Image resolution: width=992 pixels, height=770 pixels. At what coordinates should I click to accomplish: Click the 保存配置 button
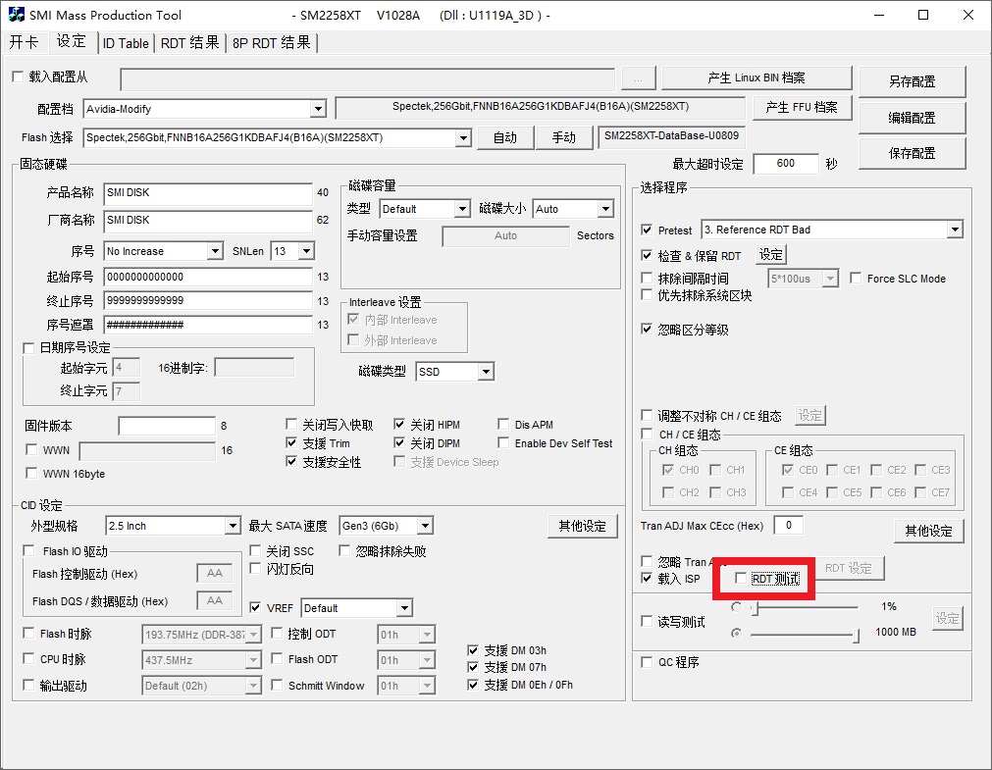coord(912,153)
